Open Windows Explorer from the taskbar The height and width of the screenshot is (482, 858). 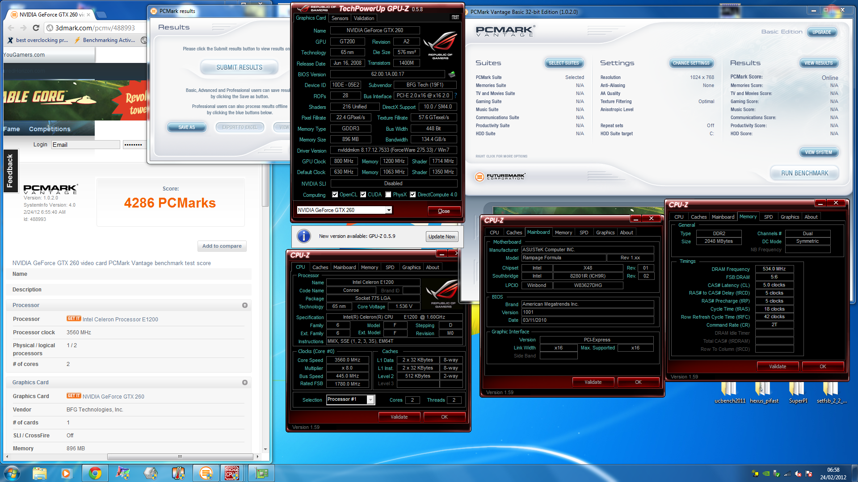[x=39, y=473]
